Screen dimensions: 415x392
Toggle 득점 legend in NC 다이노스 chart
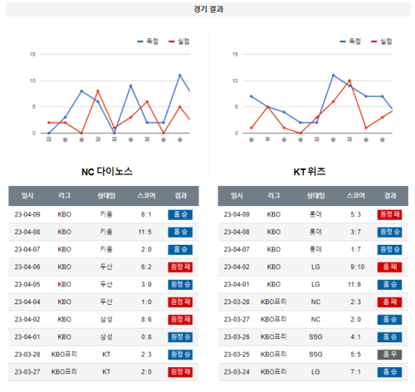point(148,41)
